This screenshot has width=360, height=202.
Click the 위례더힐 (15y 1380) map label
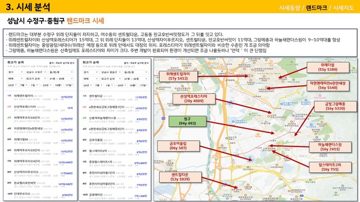click(x=328, y=67)
